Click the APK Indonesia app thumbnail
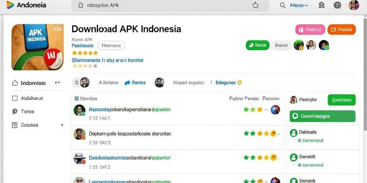The width and height of the screenshot is (367, 183). [37, 47]
